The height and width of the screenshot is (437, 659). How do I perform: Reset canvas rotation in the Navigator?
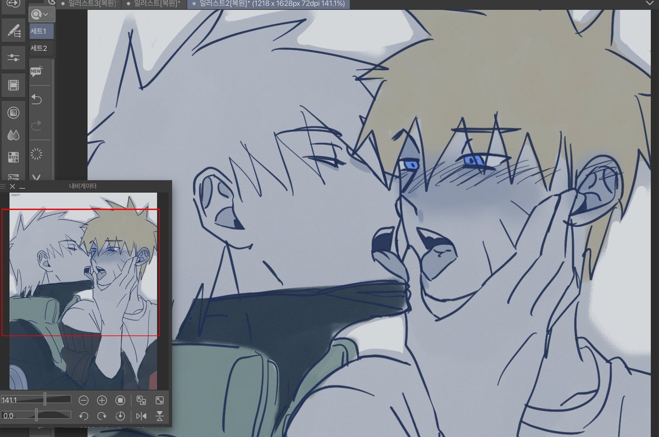click(x=120, y=416)
